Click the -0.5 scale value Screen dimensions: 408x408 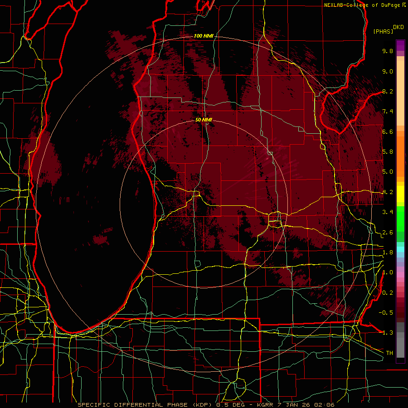click(386, 312)
